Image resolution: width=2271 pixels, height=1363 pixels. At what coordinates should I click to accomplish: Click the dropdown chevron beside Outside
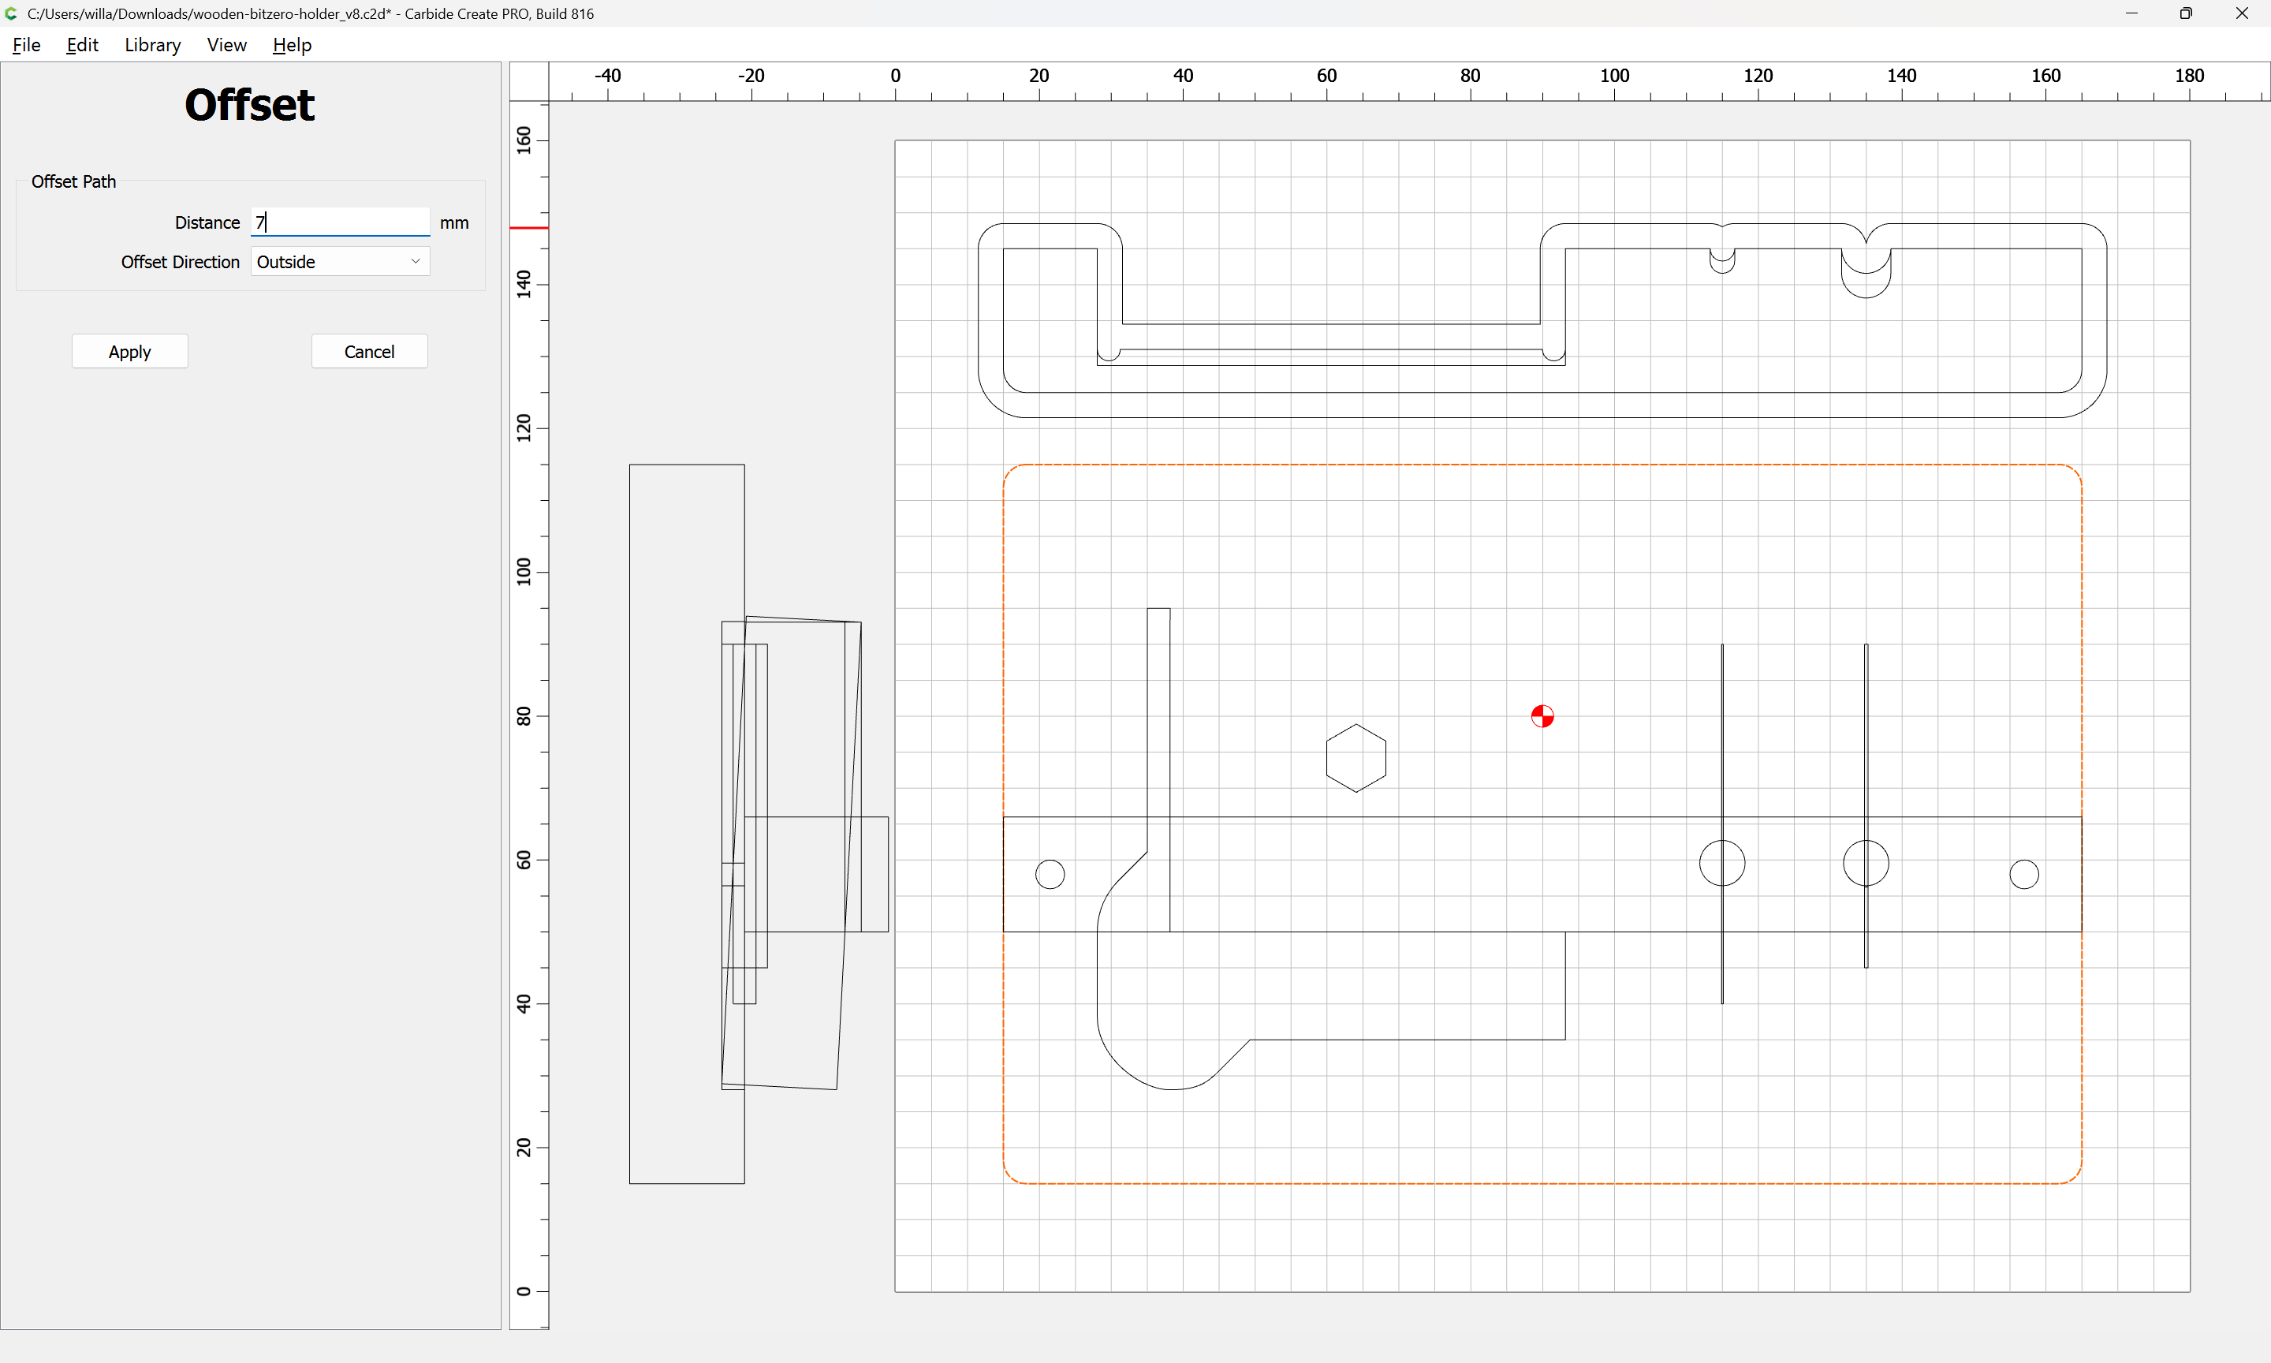point(415,262)
